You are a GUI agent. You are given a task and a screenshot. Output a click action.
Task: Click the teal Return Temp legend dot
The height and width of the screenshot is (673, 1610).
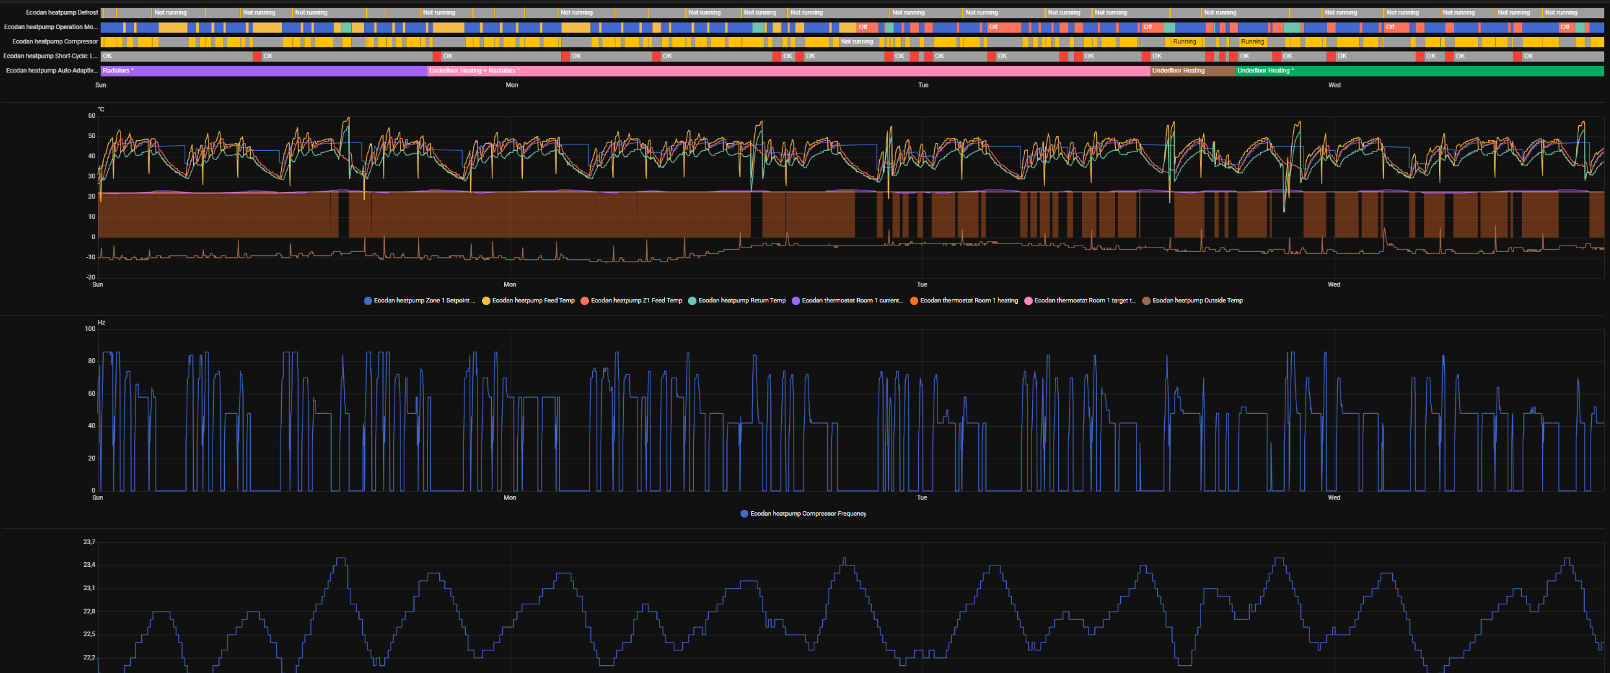coord(692,301)
